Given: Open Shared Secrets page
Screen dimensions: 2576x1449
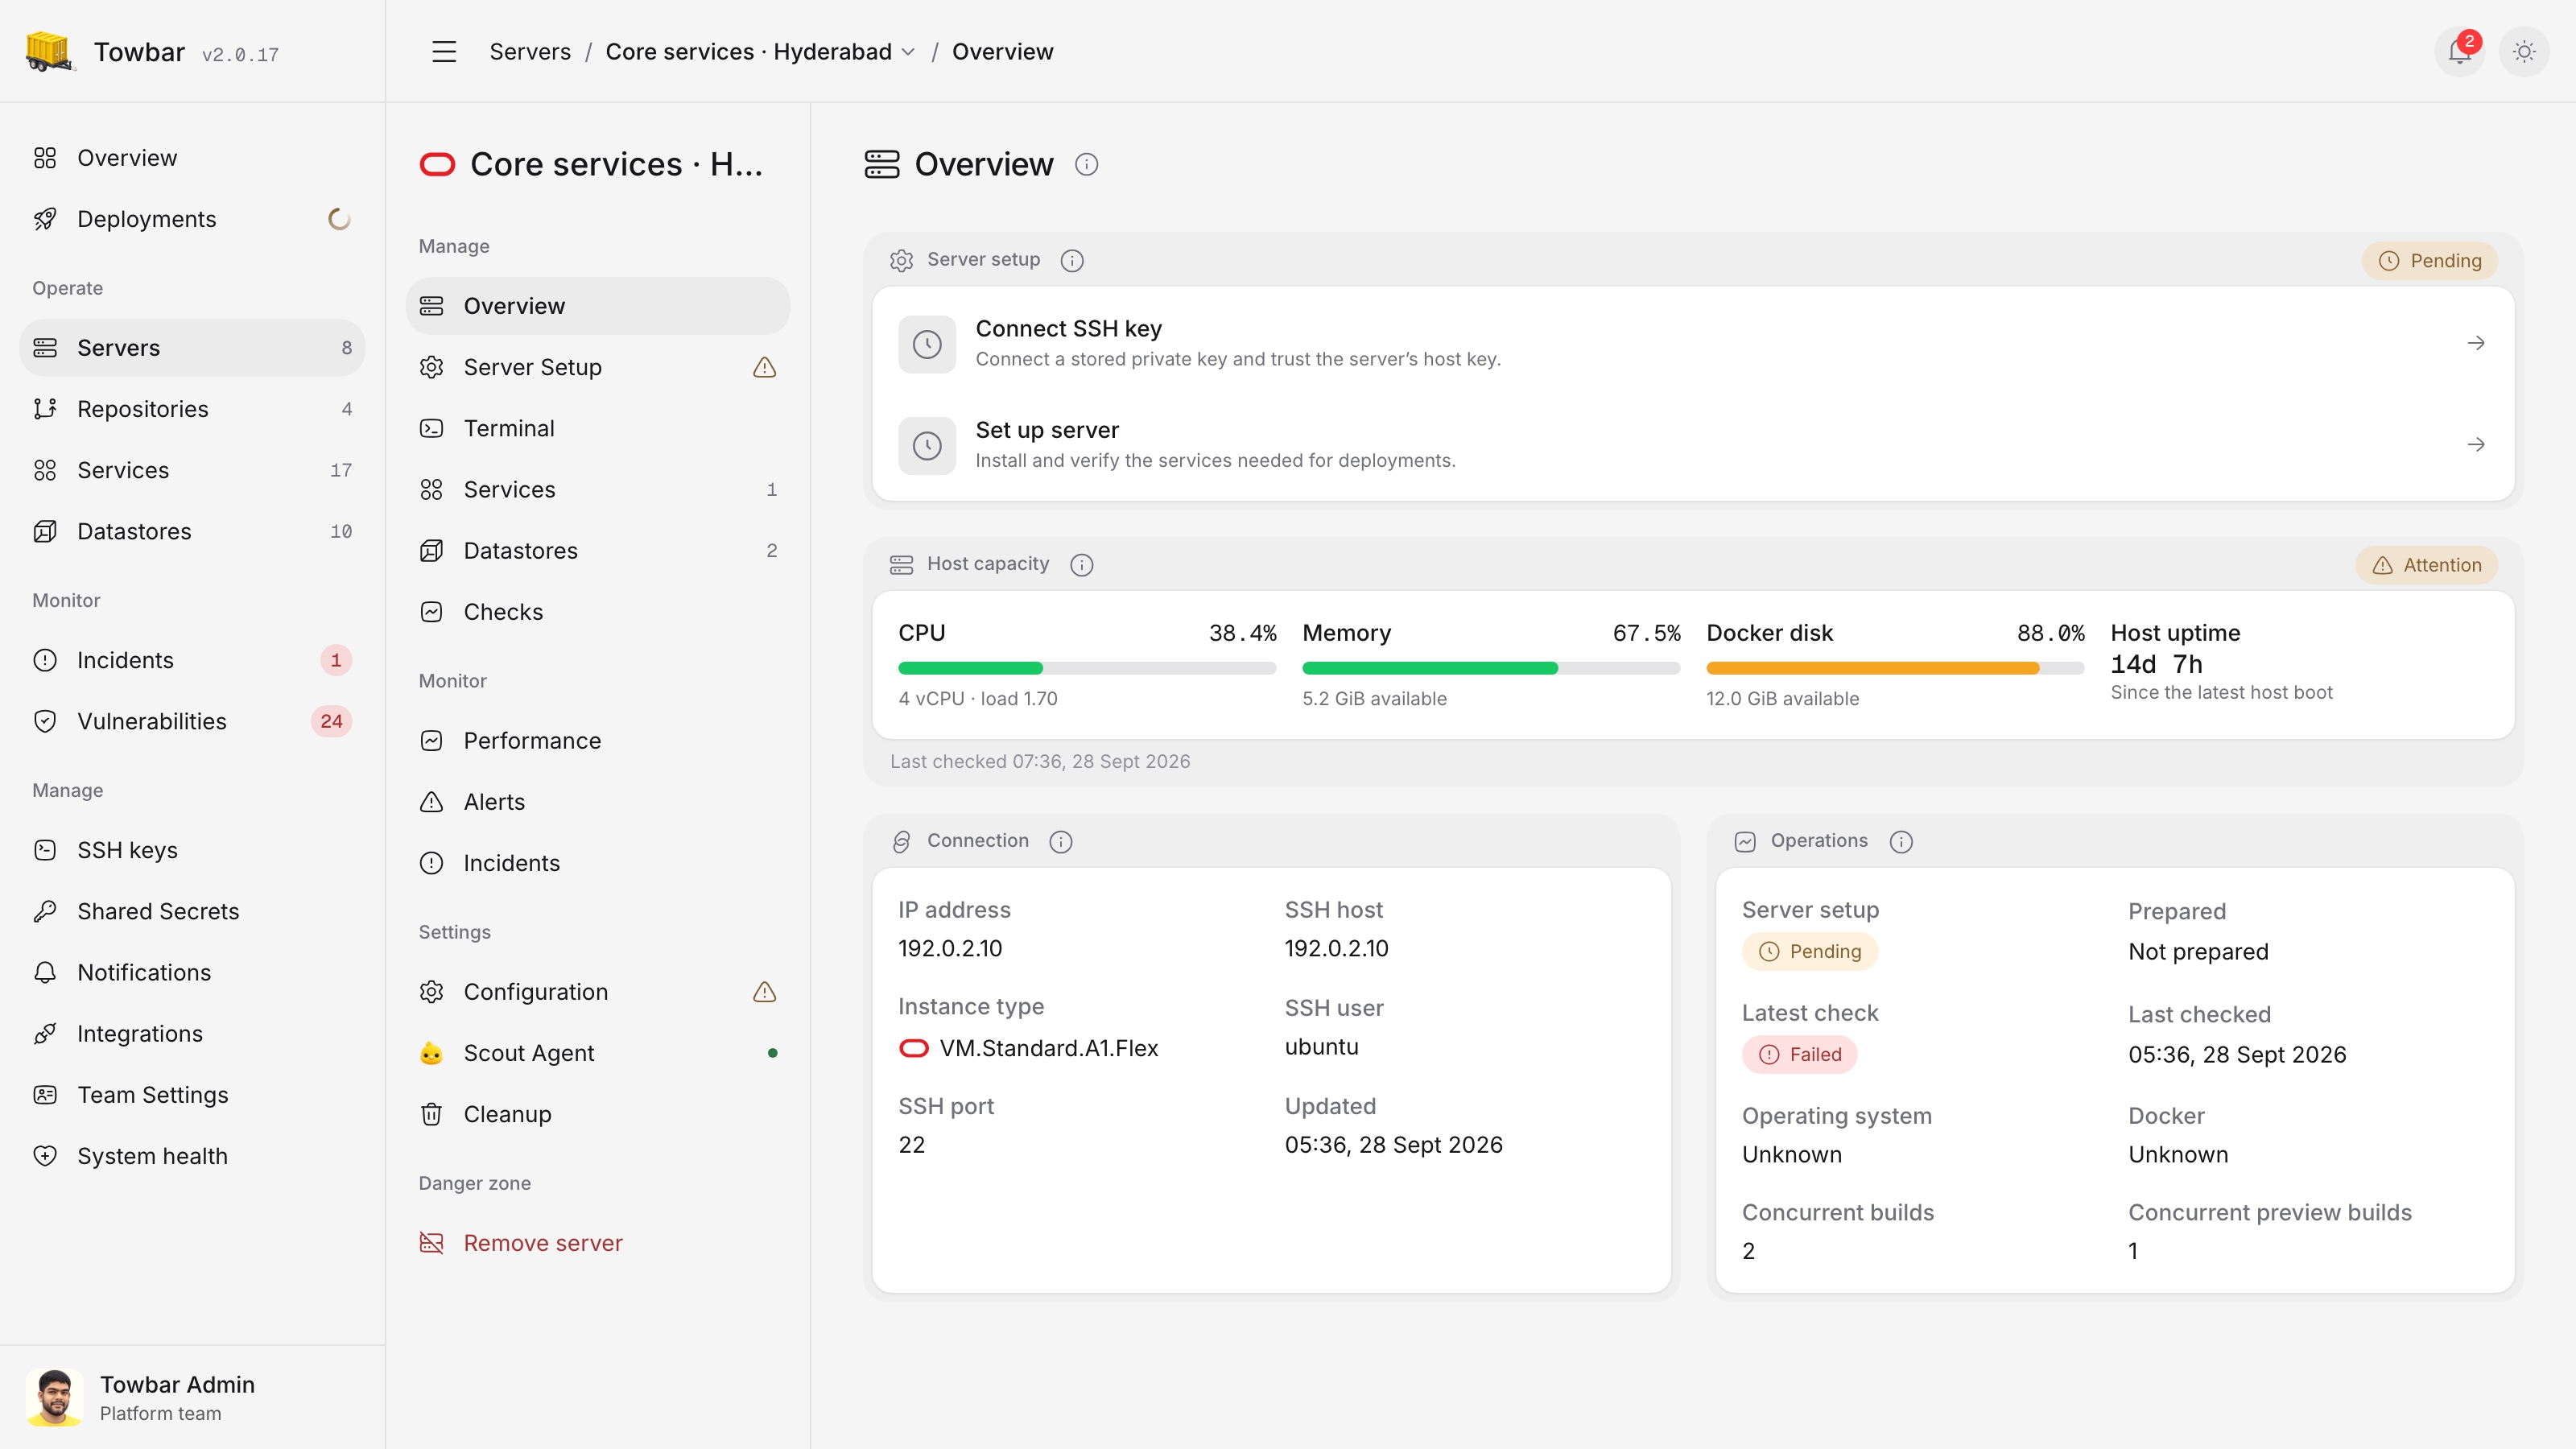Looking at the screenshot, I should click(x=192, y=911).
